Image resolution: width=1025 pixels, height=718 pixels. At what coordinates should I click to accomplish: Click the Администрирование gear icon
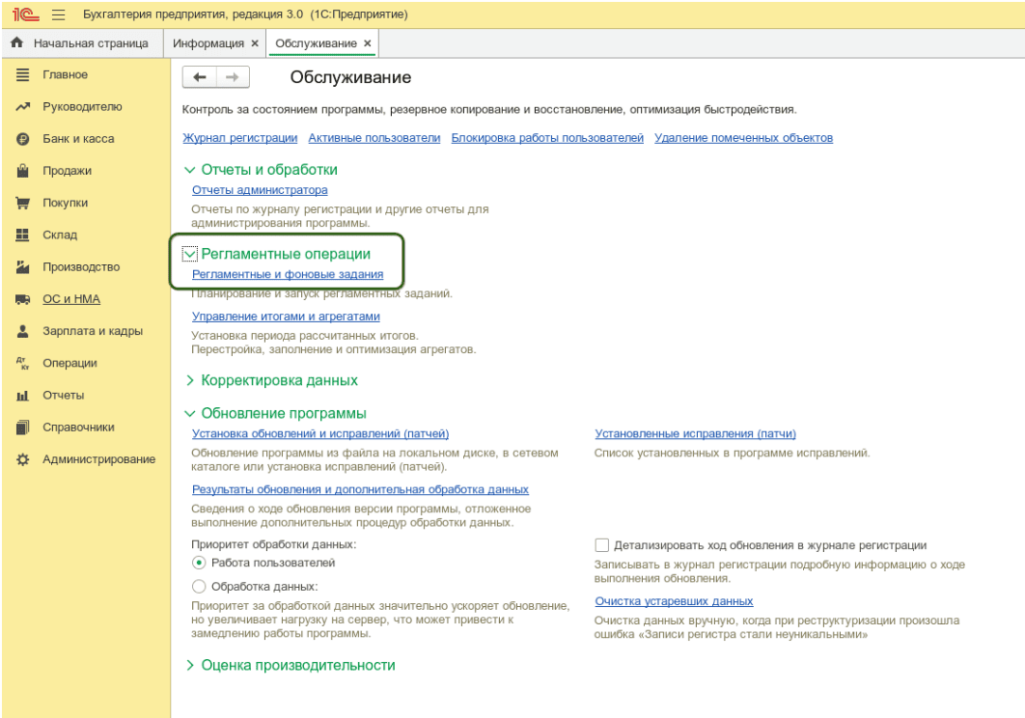click(22, 459)
